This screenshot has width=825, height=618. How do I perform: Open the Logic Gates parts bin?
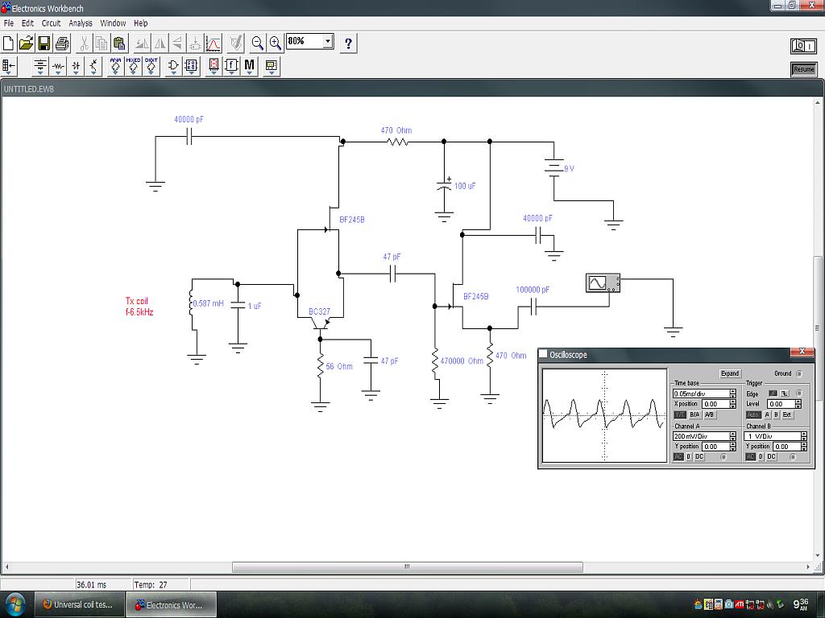pos(174,66)
